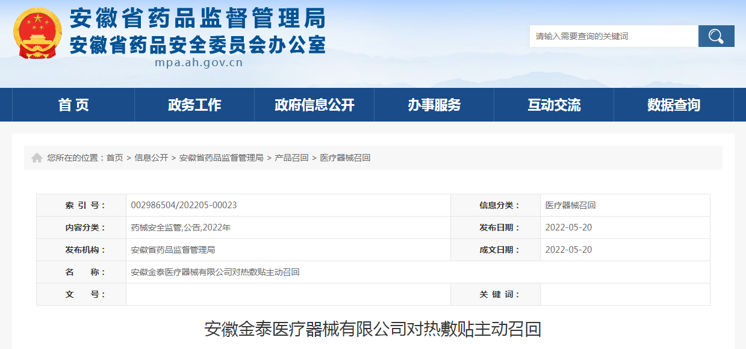
Task: Click the 发布机构 label cell
Action: (x=81, y=250)
